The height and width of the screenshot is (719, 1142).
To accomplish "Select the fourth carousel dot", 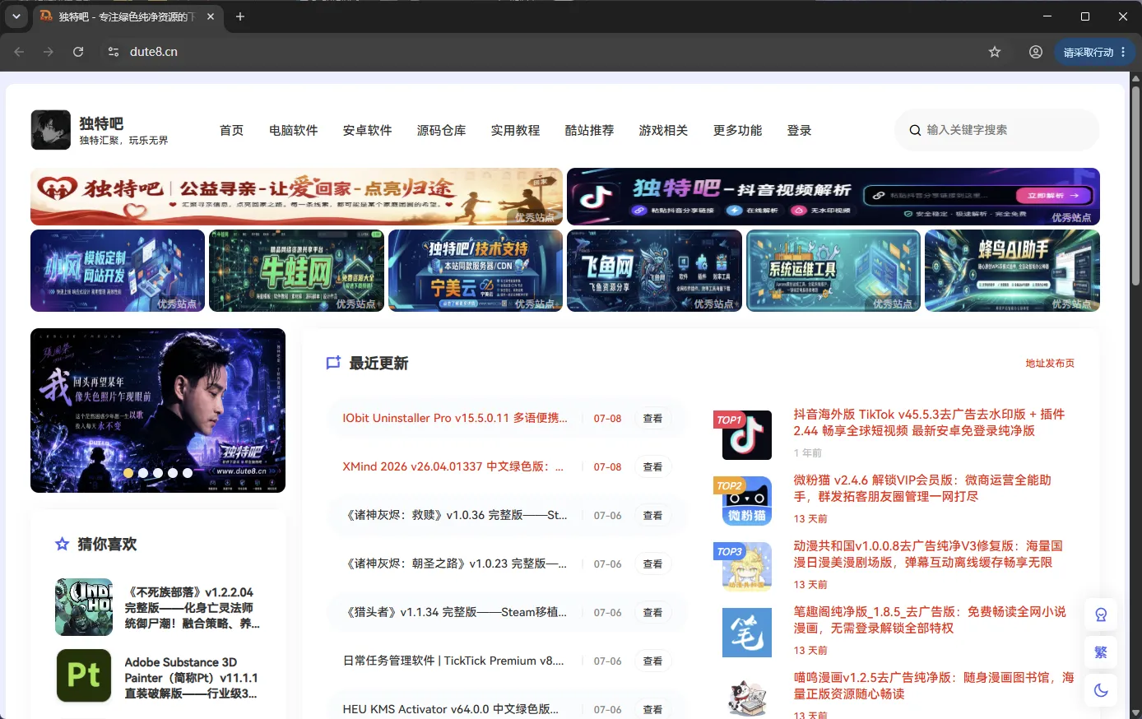I will pyautogui.click(x=173, y=473).
